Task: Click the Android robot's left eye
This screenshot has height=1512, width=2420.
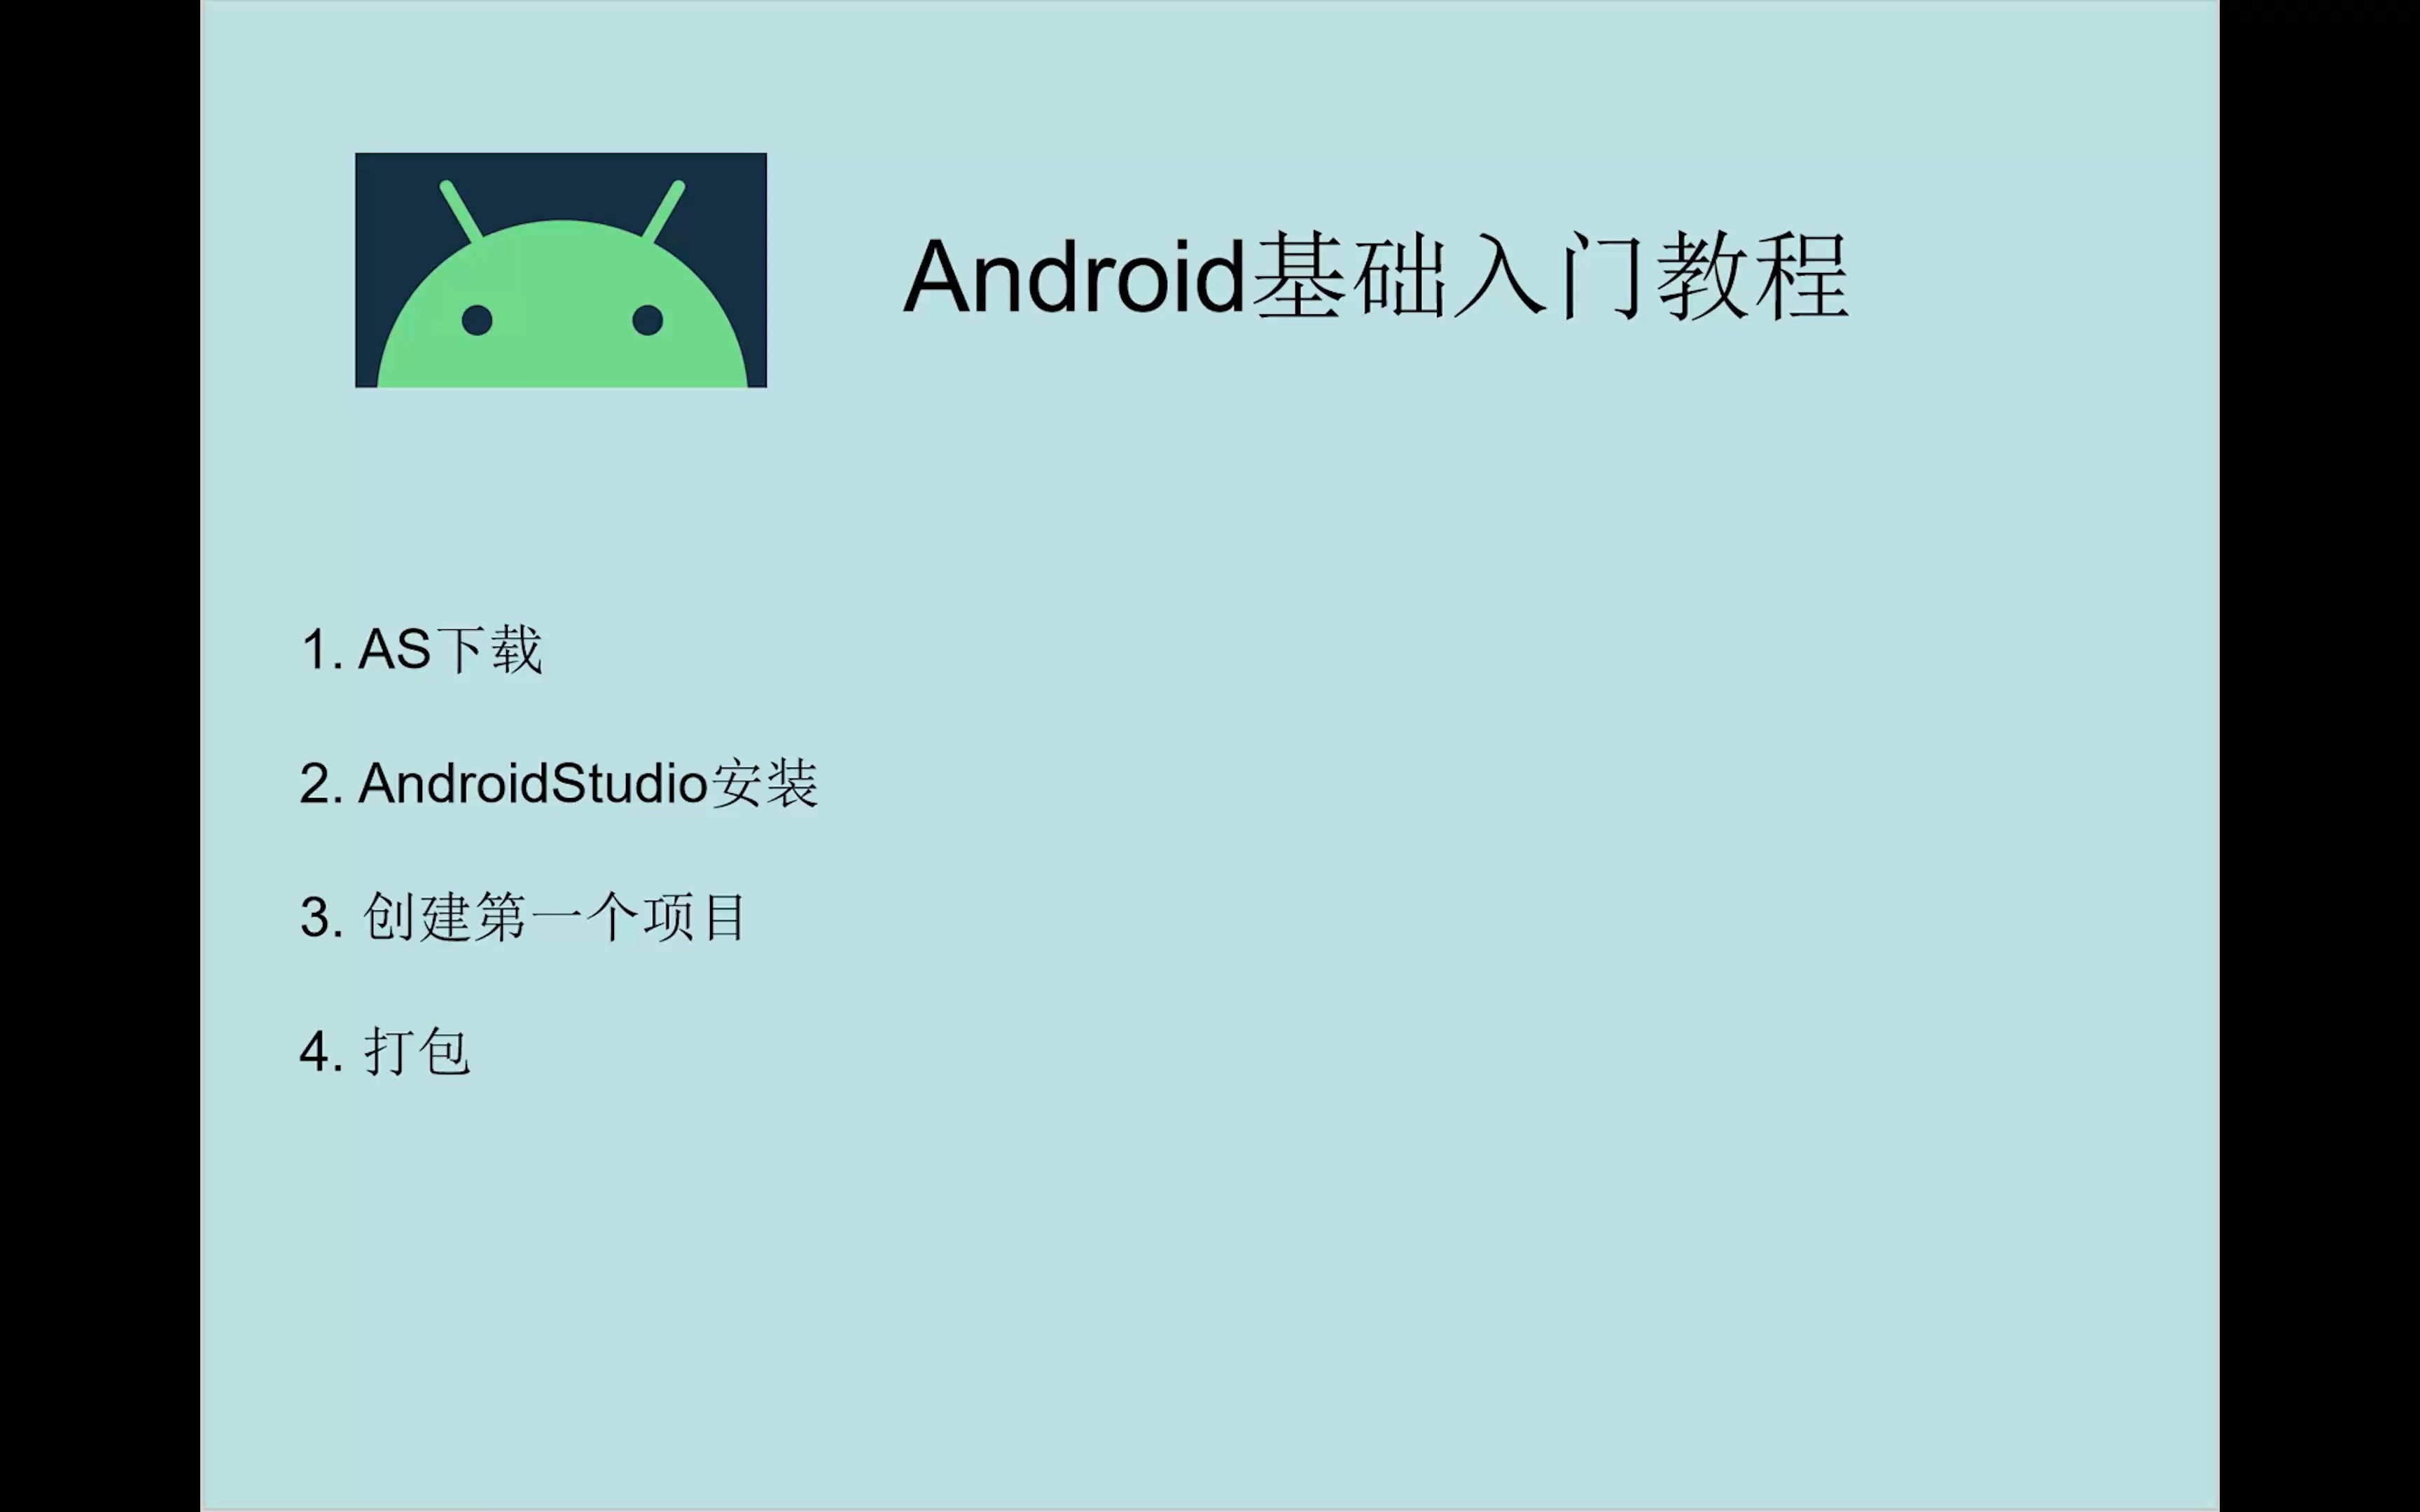Action: tap(477, 320)
